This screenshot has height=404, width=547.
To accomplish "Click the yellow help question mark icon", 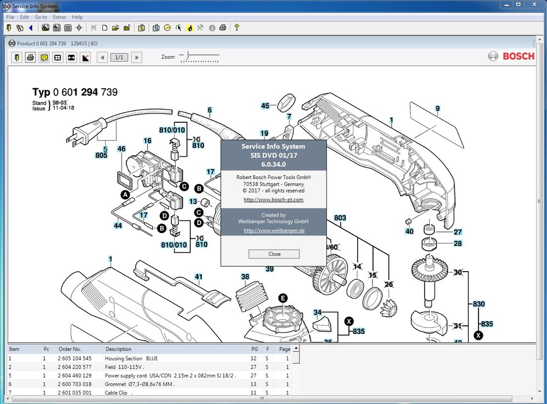I will pyautogui.click(x=237, y=28).
